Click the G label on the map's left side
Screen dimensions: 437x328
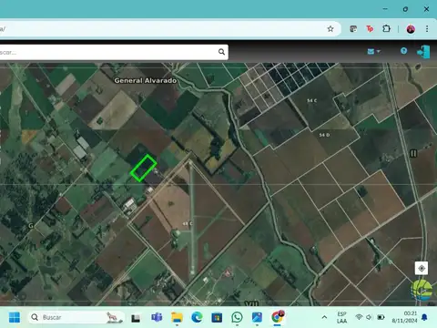tap(31, 226)
